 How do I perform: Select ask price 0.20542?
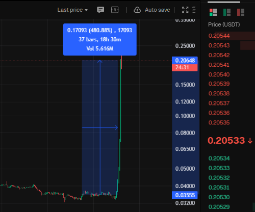[x=219, y=55]
